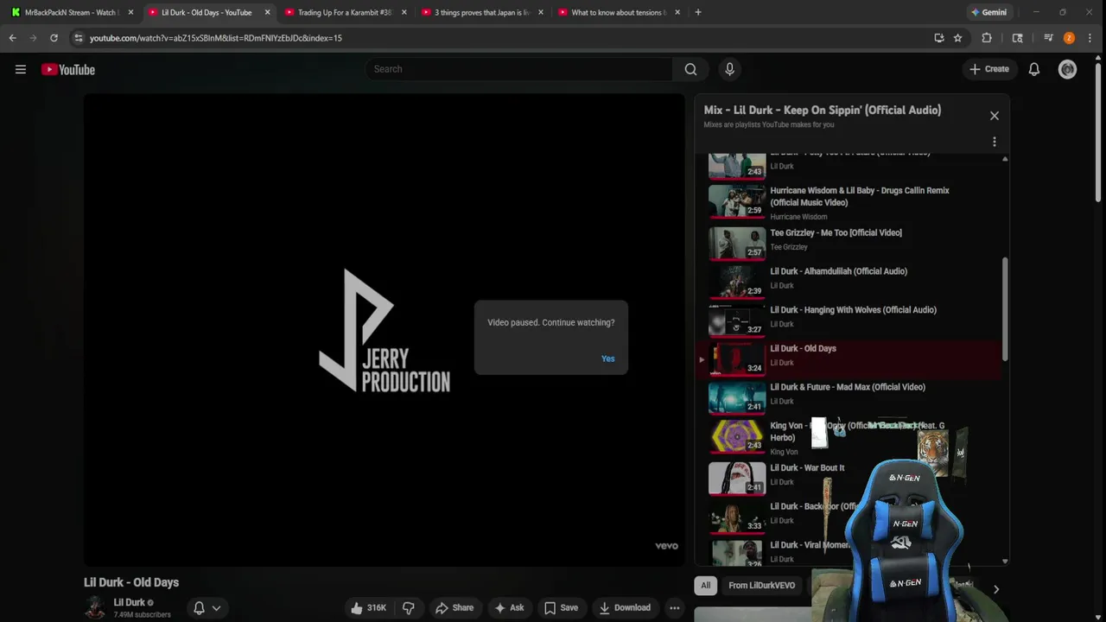The image size is (1106, 622).
Task: Confirm Yes to continue watching
Action: tap(607, 359)
